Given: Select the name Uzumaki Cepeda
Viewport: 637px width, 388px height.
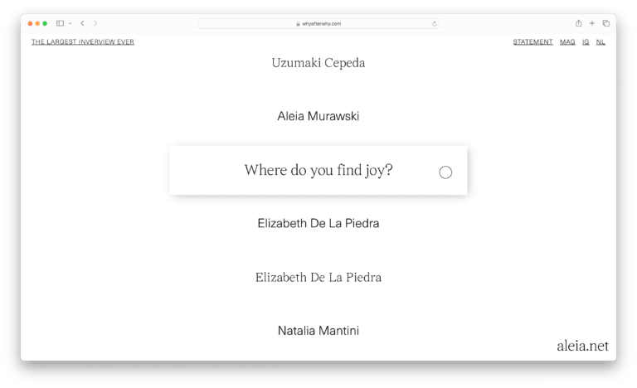Looking at the screenshot, I should pos(318,63).
